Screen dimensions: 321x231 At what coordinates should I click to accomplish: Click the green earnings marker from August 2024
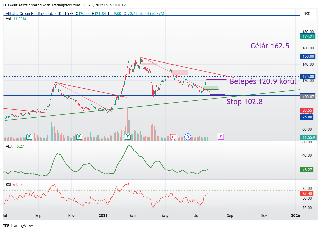pos(29,137)
